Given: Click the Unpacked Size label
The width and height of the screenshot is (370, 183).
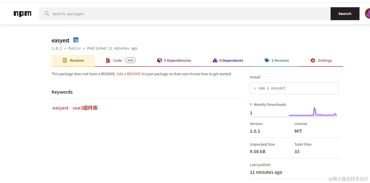Looking at the screenshot, I should coord(262,144).
